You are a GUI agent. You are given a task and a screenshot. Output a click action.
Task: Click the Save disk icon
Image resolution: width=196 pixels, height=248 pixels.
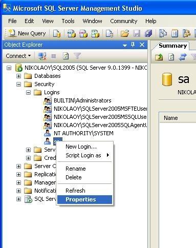137,33
